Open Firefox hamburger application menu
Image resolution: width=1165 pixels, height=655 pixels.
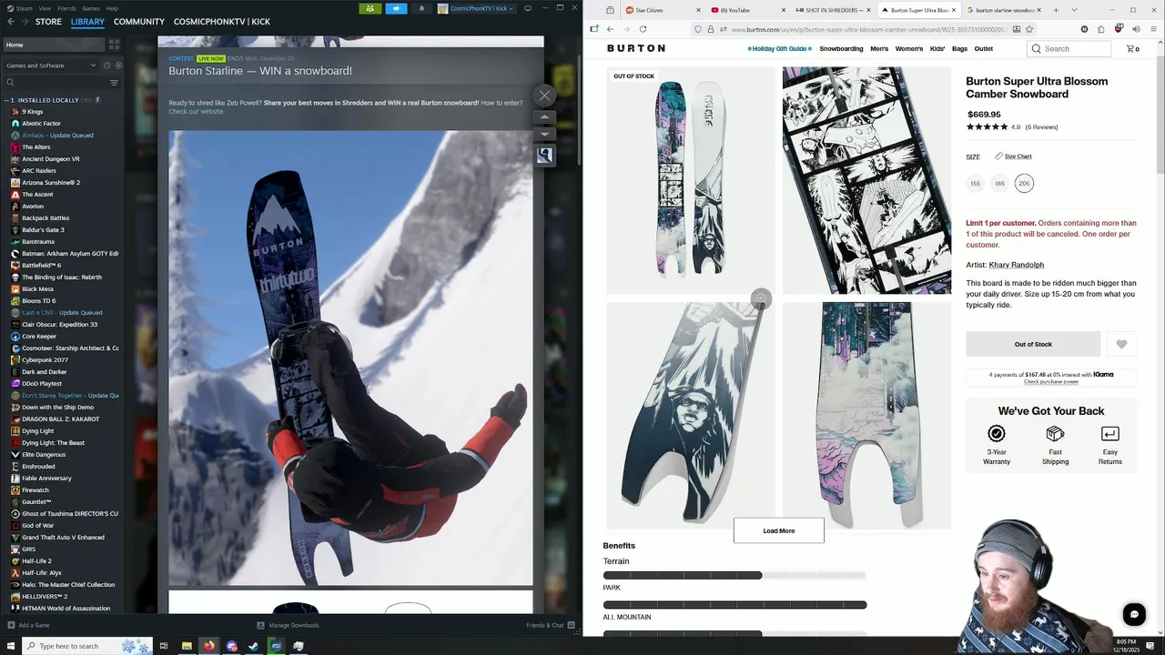pyautogui.click(x=1153, y=29)
